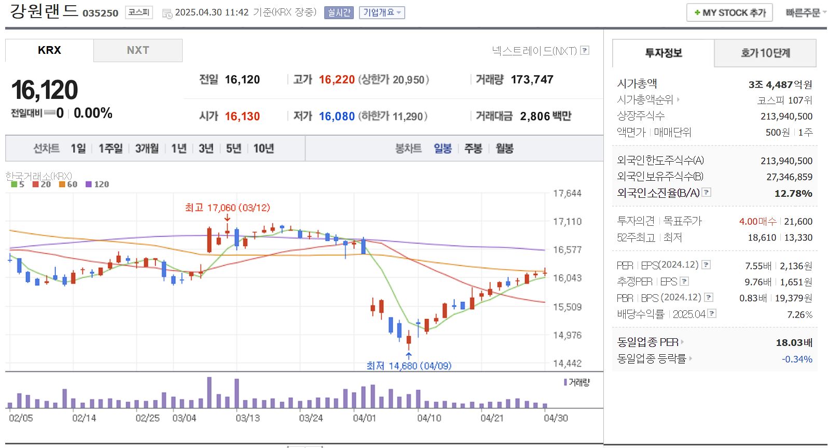Click 배당수익률 value 7.26%

click(x=799, y=315)
